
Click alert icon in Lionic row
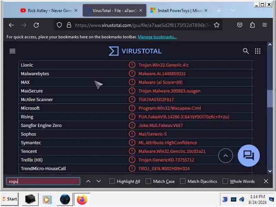click(132, 65)
